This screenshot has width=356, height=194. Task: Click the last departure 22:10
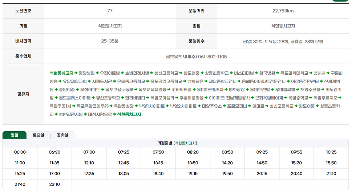point(54,185)
